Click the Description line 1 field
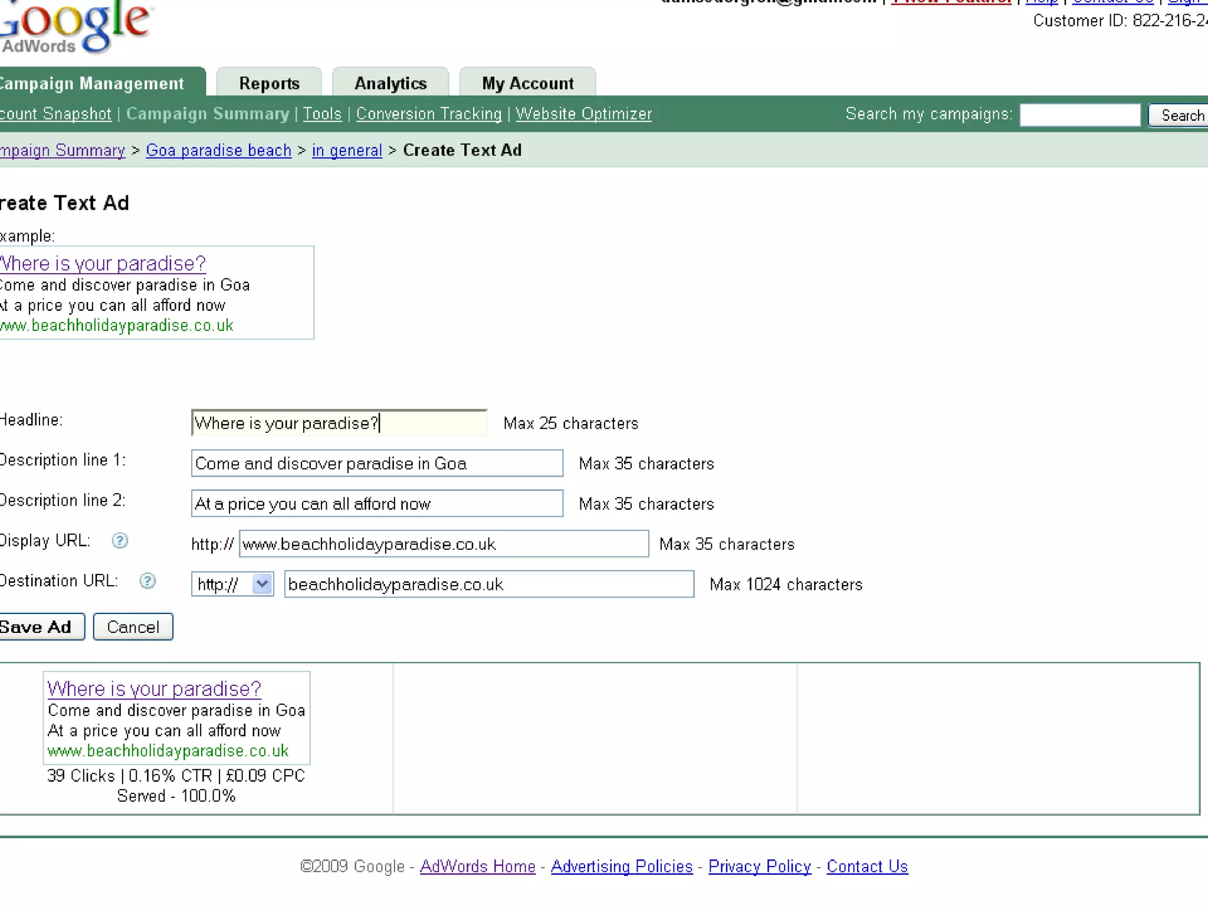Viewport: 1208px width, 906px height. pos(376,463)
